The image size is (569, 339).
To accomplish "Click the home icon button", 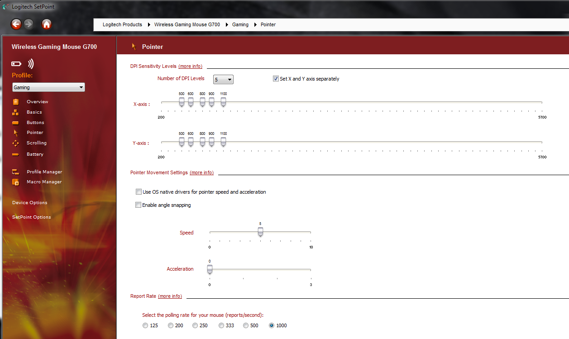I will pyautogui.click(x=46, y=24).
